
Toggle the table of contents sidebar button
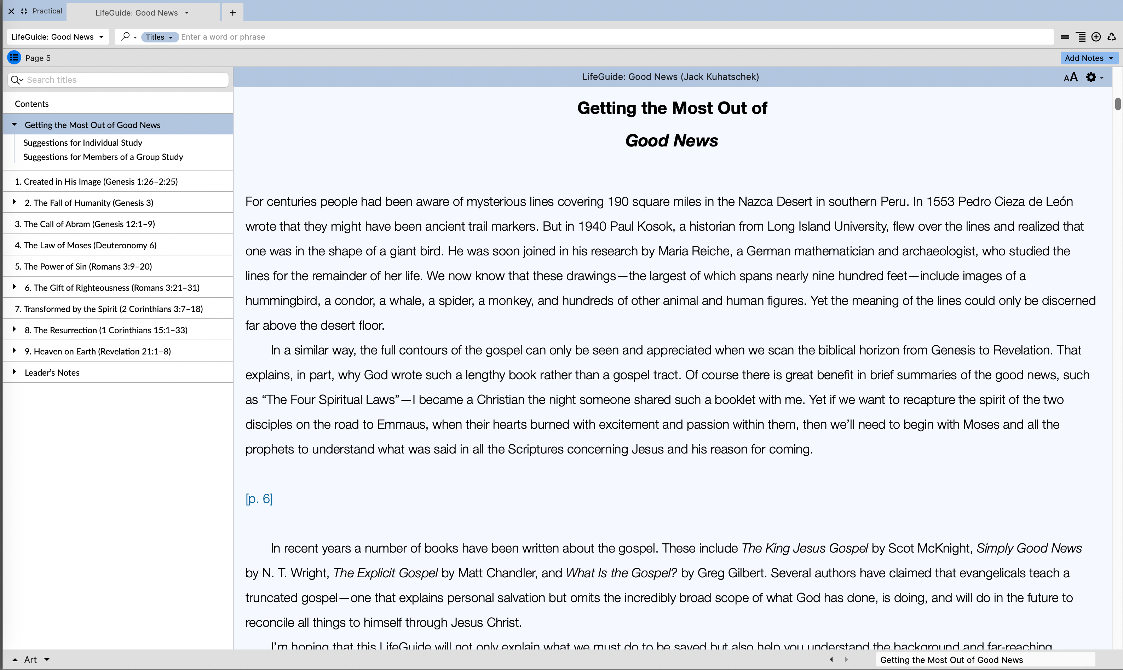[x=14, y=58]
